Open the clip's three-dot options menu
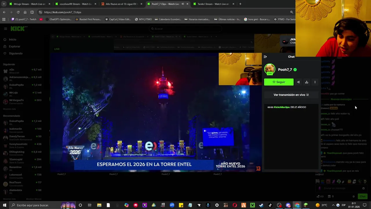Viewport: 371px width, 209px height. coord(315,82)
